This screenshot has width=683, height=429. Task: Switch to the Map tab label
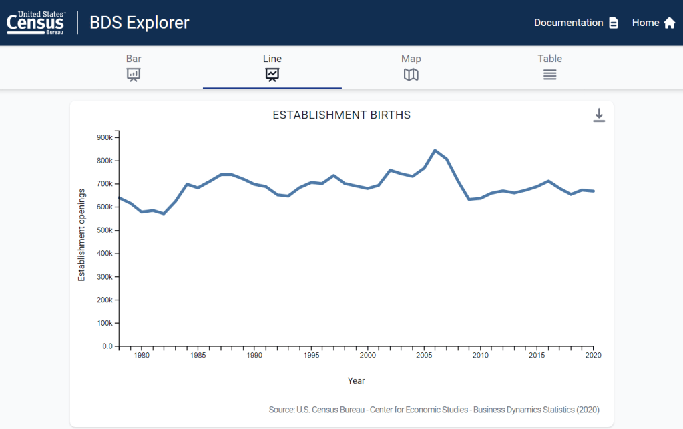[411, 59]
